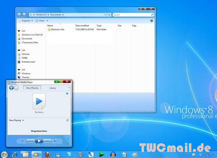The width and height of the screenshot is (217, 158).
Task: Sort files by the Date modified column
Action: coord(82,26)
